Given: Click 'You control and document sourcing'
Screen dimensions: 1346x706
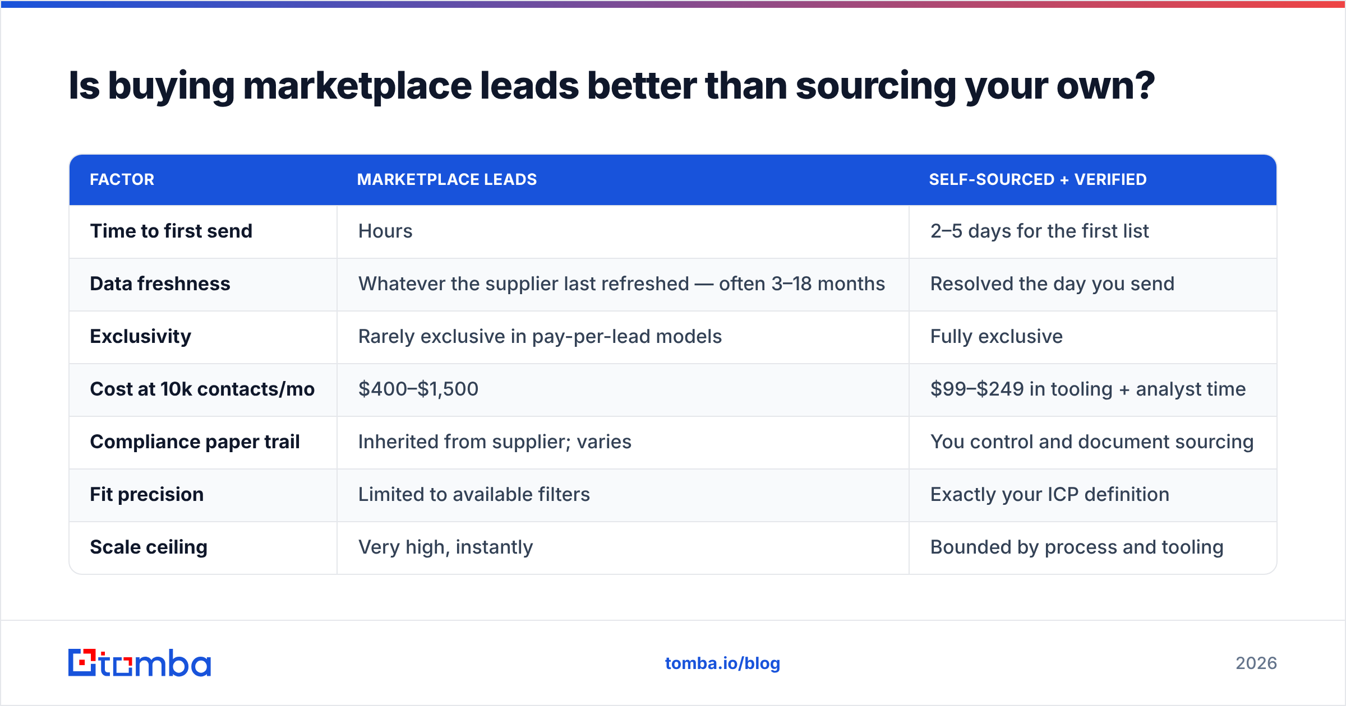Looking at the screenshot, I should tap(1092, 442).
